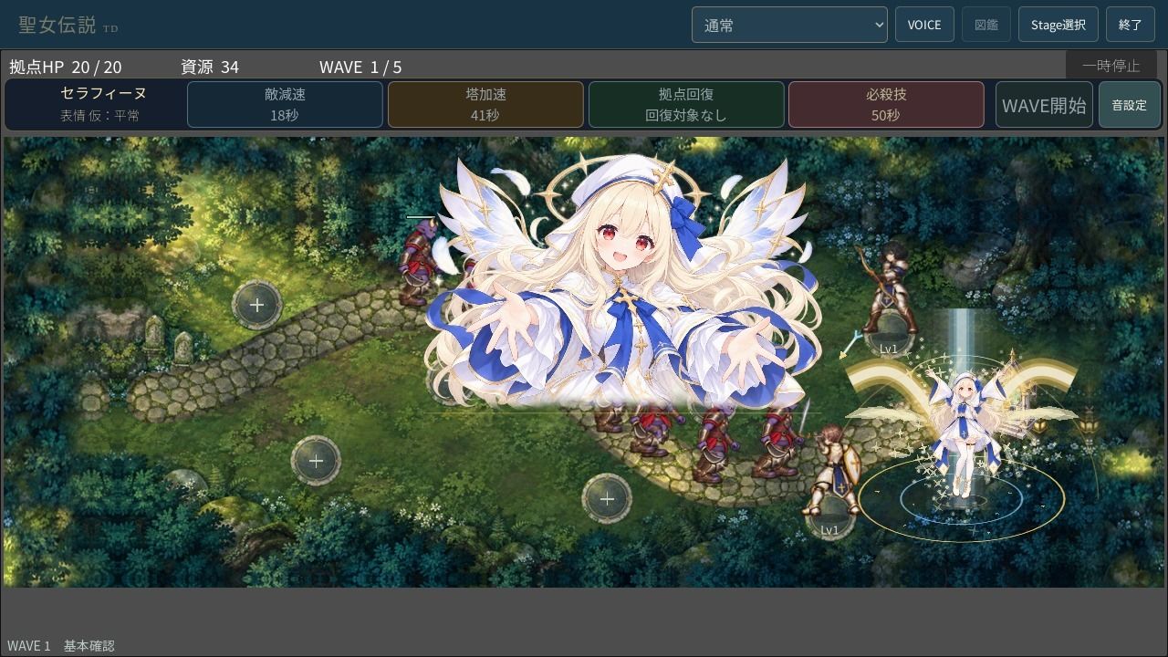Click the plus slot between the two other plus slots

coord(316,461)
